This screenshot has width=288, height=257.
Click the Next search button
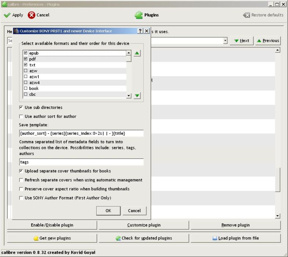click(x=242, y=41)
